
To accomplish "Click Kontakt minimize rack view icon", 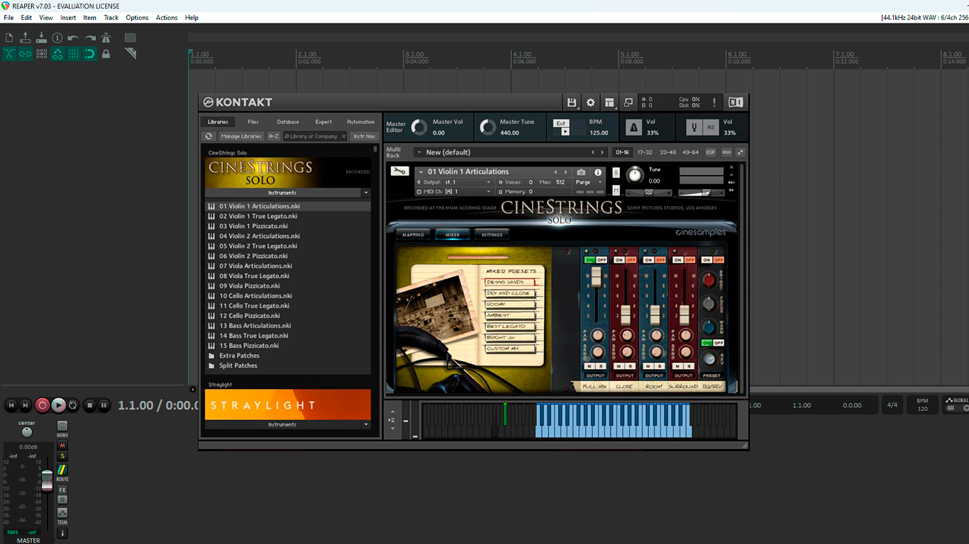I will (629, 103).
